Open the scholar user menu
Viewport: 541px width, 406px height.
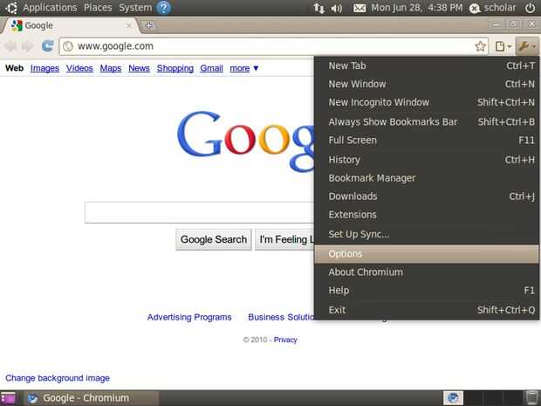click(x=493, y=8)
